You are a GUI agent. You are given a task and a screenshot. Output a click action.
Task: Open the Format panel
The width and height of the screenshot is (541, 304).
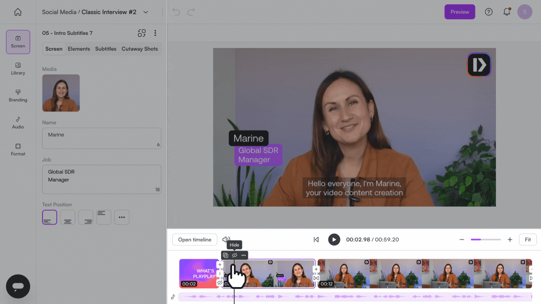(18, 150)
